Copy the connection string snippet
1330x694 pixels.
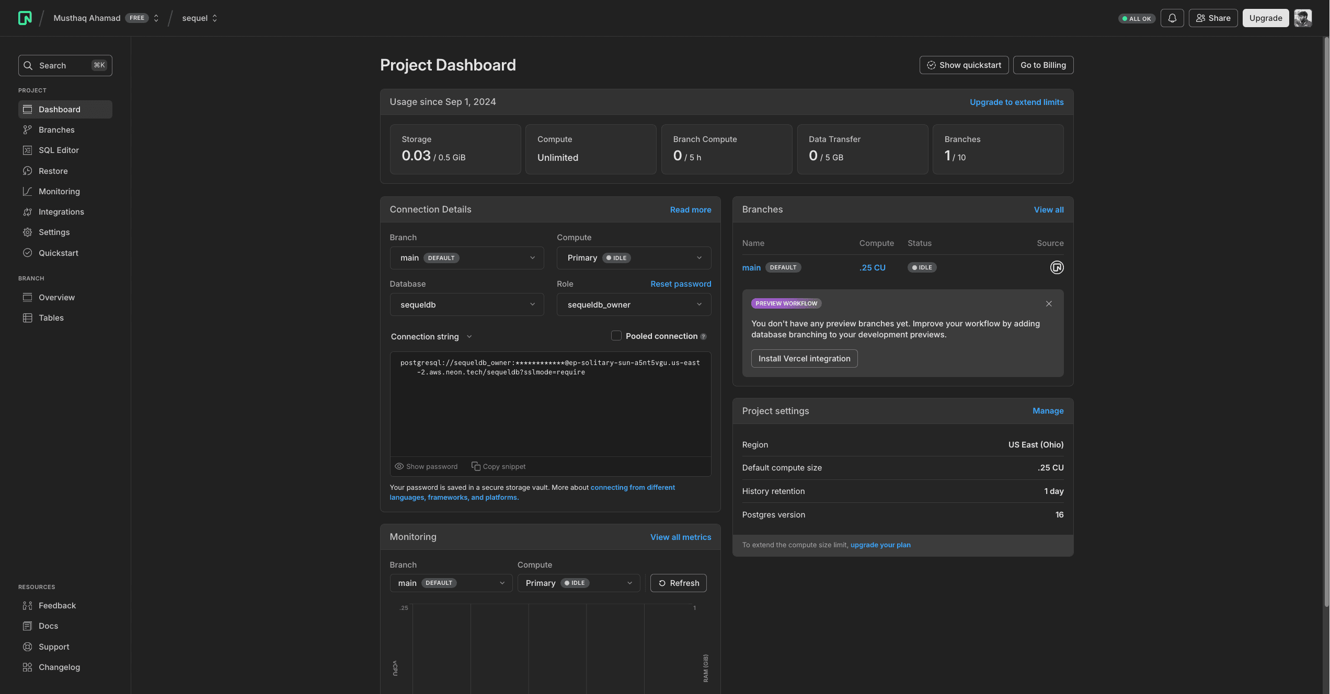coord(498,466)
